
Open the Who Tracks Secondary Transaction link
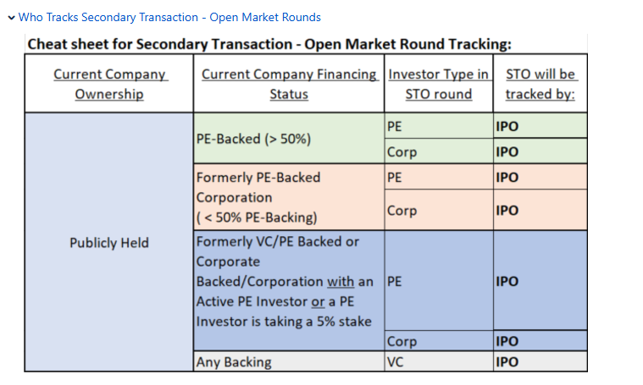[x=169, y=17]
